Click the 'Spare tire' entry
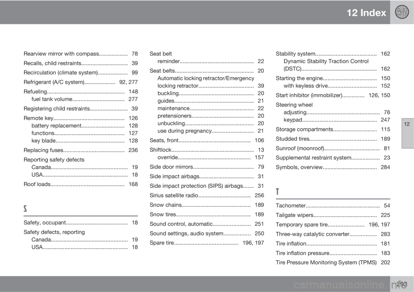The width and height of the screenshot is (414, 292). (x=207, y=243)
